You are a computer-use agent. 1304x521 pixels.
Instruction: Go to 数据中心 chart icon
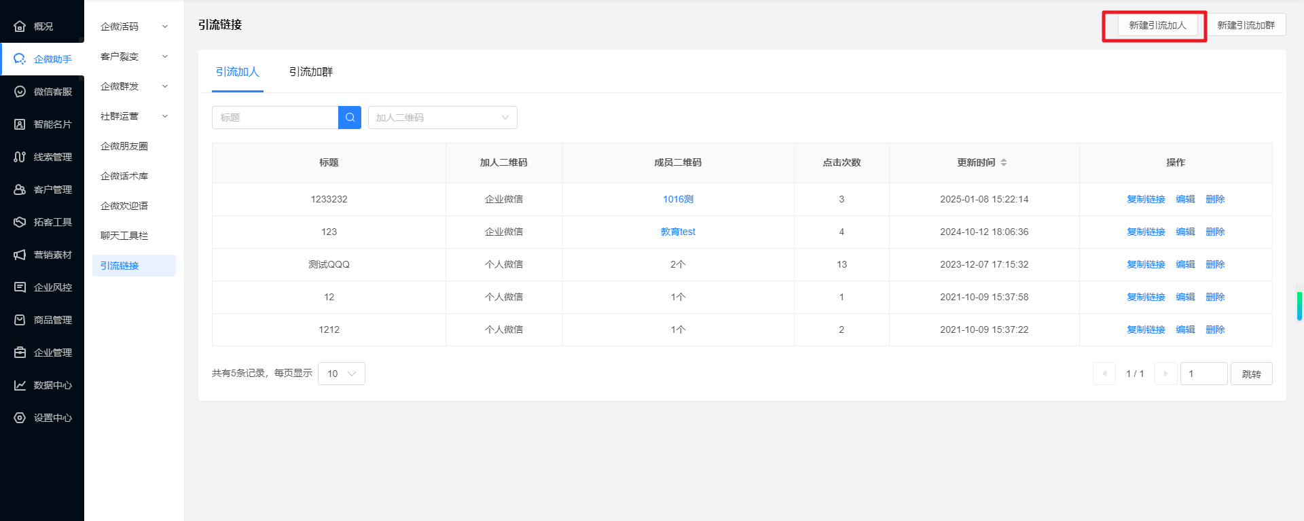point(20,385)
